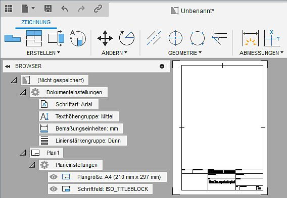This screenshot has width=287, height=198.
Task: Select the Edge Extension tool icon
Action: click(219, 38)
